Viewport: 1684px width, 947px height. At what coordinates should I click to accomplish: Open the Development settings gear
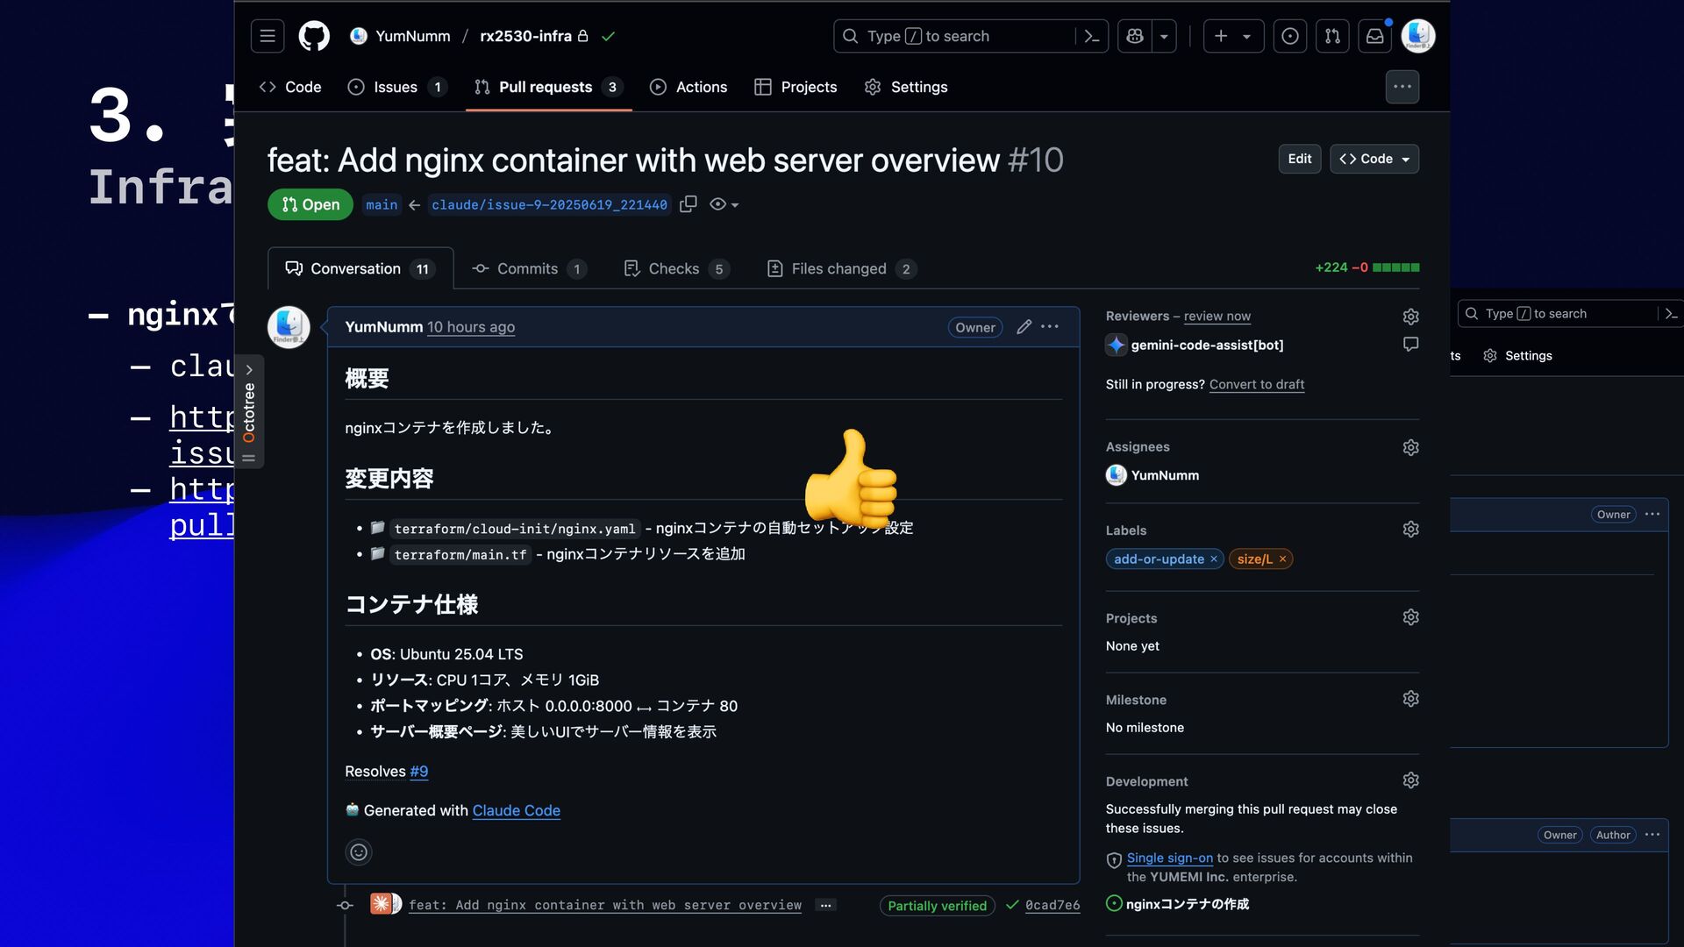click(x=1410, y=780)
